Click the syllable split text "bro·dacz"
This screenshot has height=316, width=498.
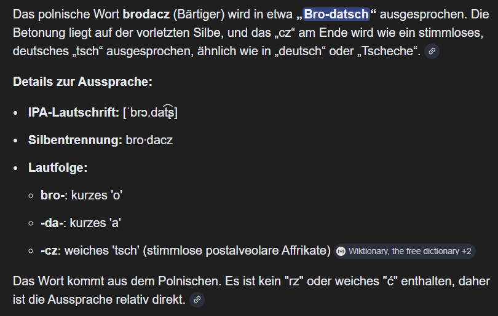[x=149, y=140]
